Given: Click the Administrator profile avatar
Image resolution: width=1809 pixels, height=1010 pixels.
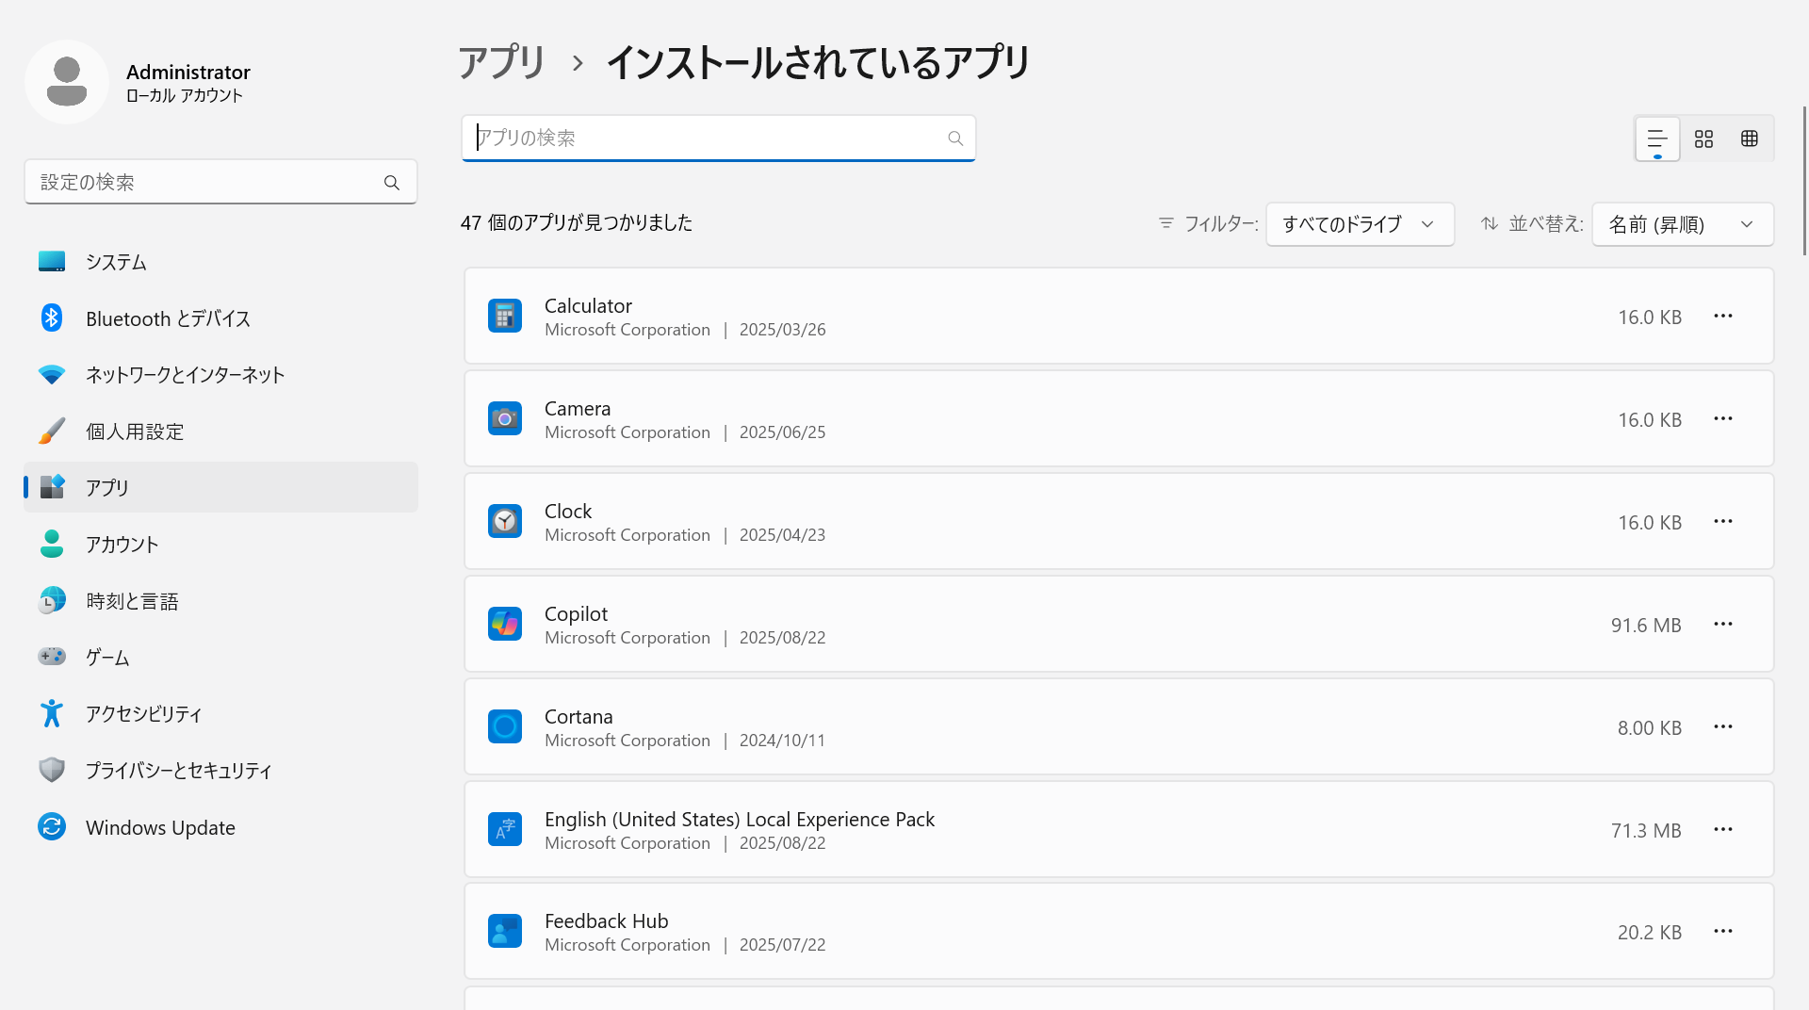Looking at the screenshot, I should 67,82.
